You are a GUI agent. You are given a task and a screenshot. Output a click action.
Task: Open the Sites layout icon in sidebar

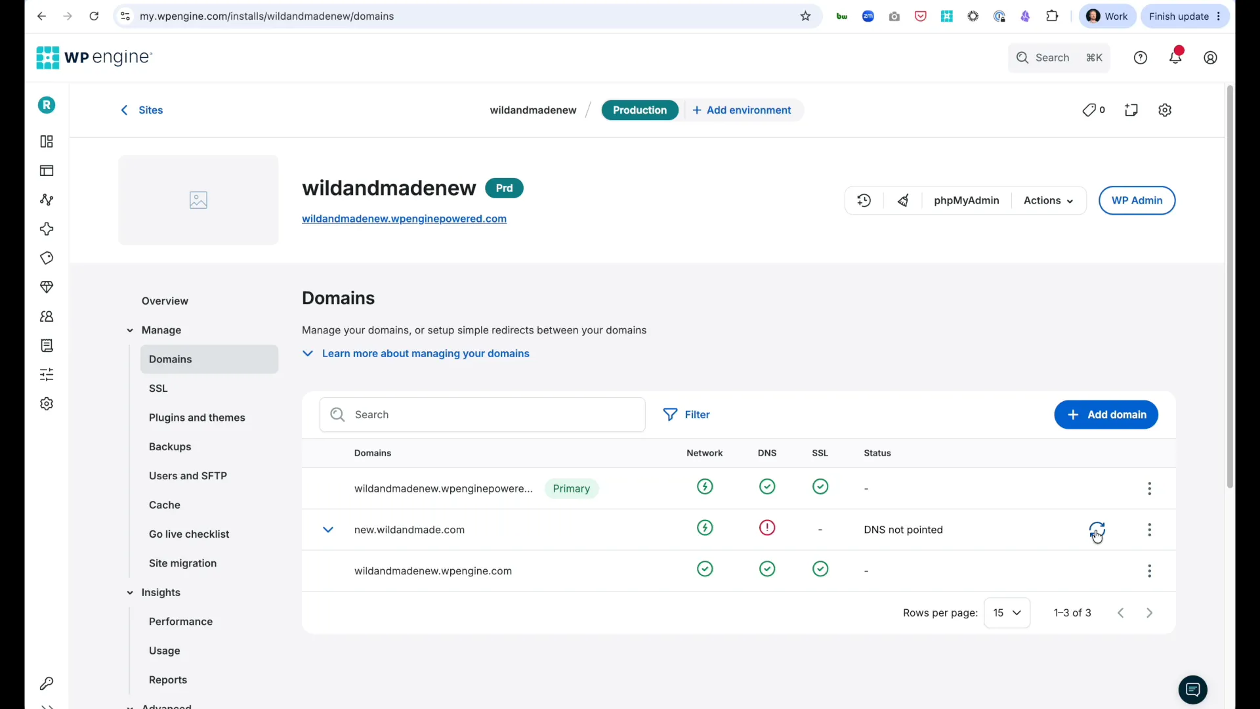coord(47,171)
